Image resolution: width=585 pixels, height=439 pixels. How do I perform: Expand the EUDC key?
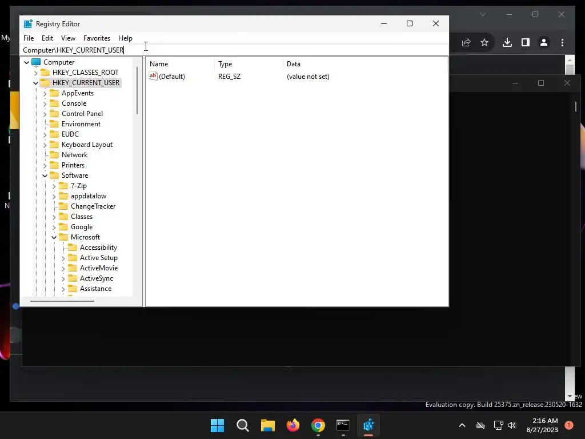45,134
